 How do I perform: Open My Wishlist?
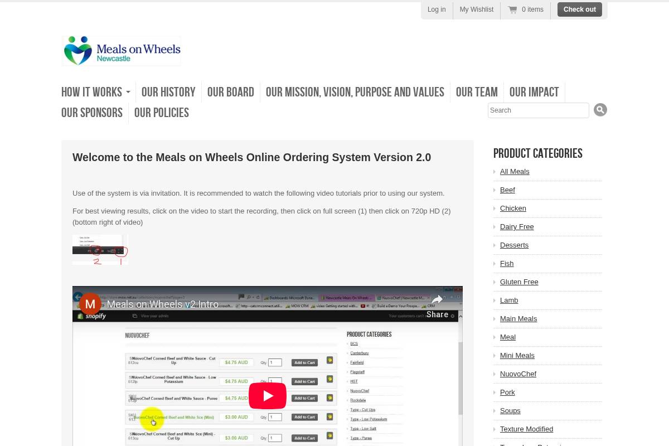coord(477,9)
